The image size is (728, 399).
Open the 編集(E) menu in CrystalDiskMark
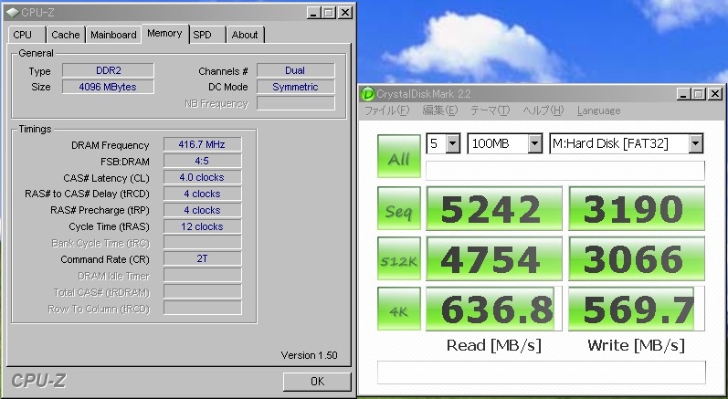(439, 110)
